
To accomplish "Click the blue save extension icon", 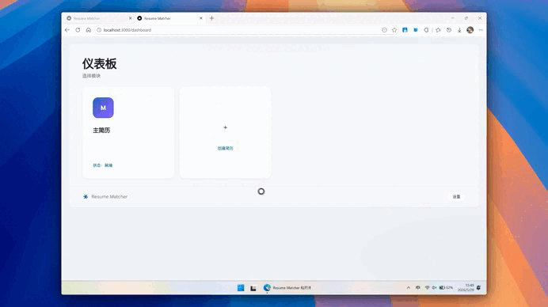I will 405,30.
